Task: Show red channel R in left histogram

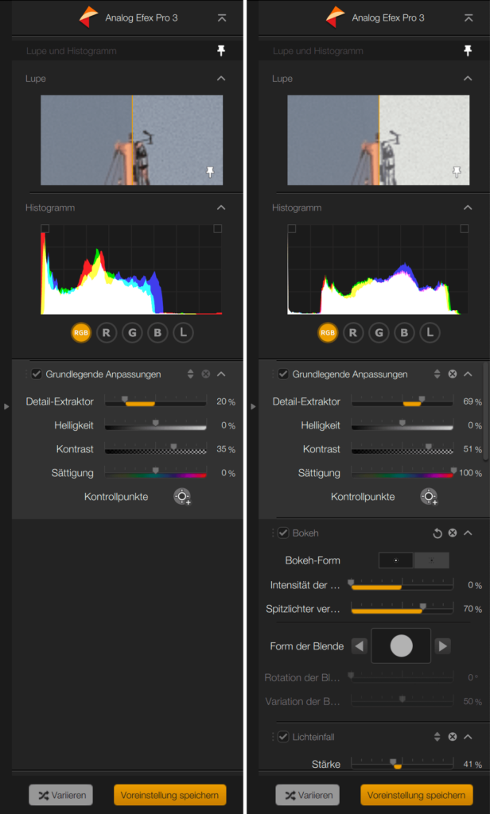Action: click(x=107, y=333)
